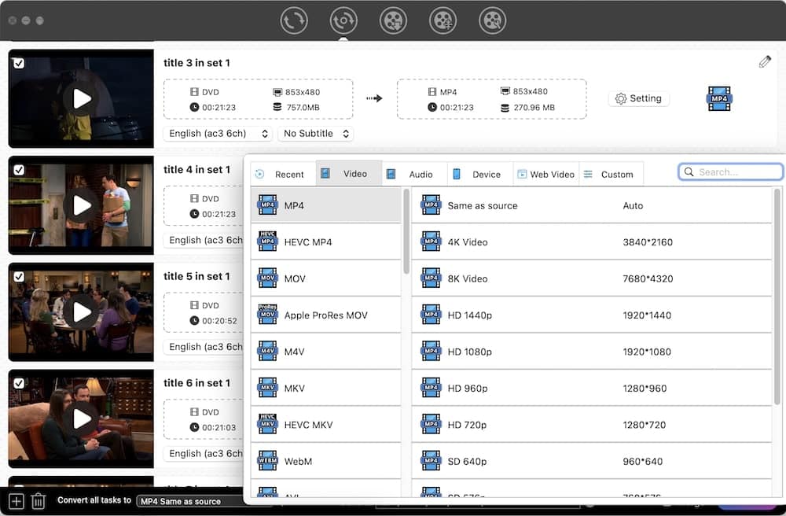Open the Web Video tab
The width and height of the screenshot is (786, 516).
(x=545, y=174)
